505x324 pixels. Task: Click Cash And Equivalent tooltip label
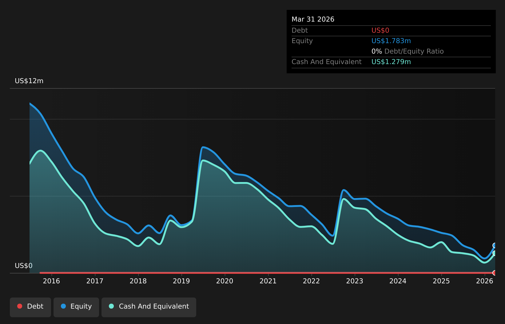tap(326, 62)
